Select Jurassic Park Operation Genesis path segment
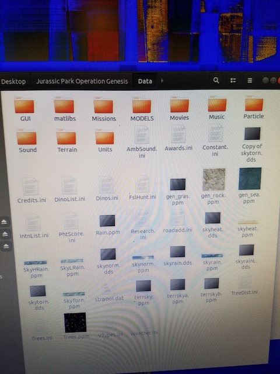 82,81
